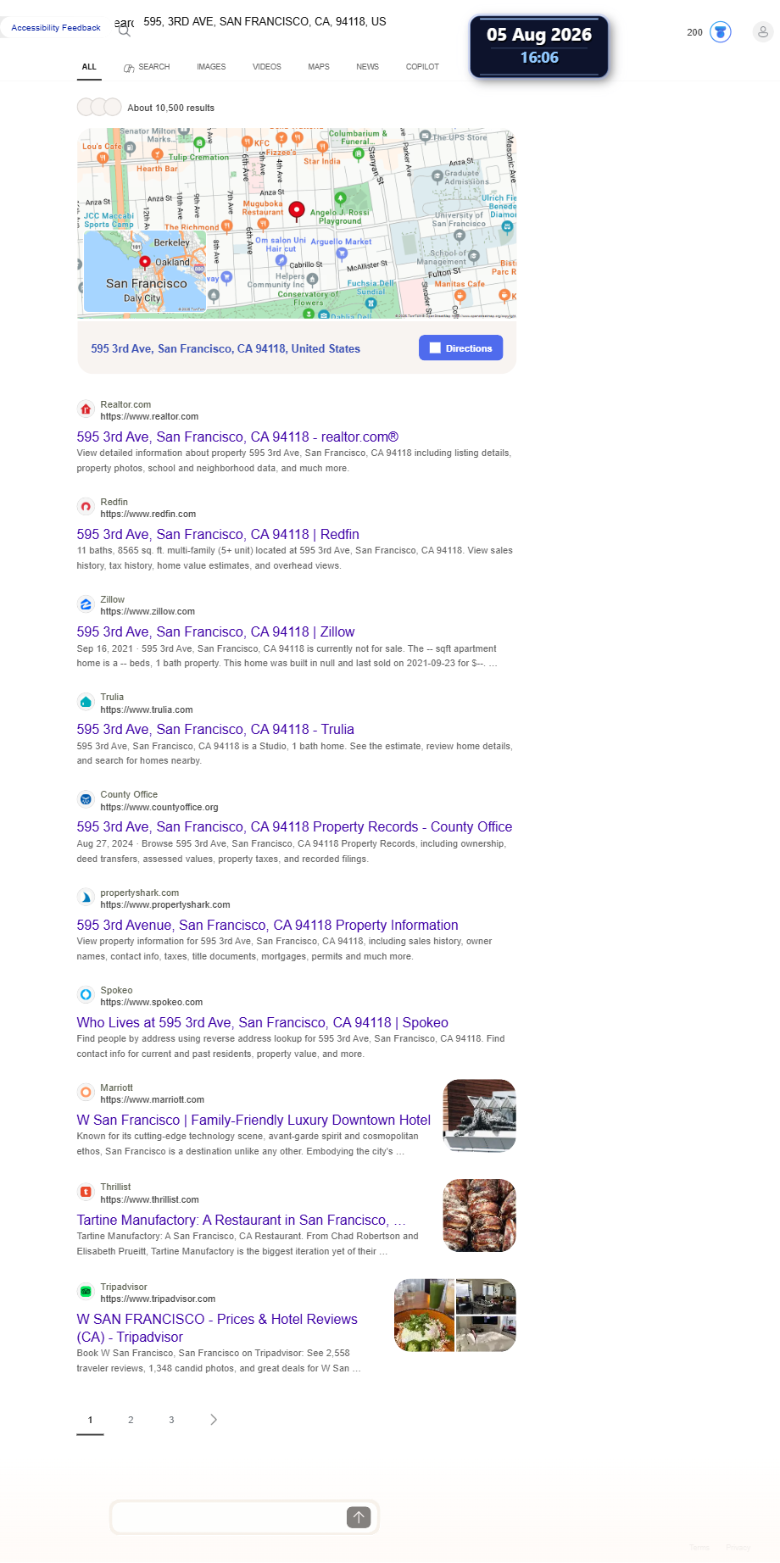Go to next results page arrow
780x1563 pixels.
[214, 1420]
